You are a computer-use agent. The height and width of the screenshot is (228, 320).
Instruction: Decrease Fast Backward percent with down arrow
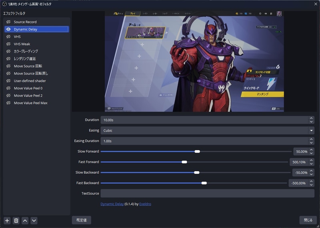pos(311,185)
